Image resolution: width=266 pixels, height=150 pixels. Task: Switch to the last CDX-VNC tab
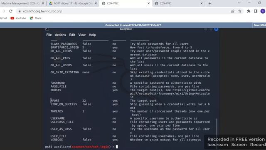click(x=178, y=3)
